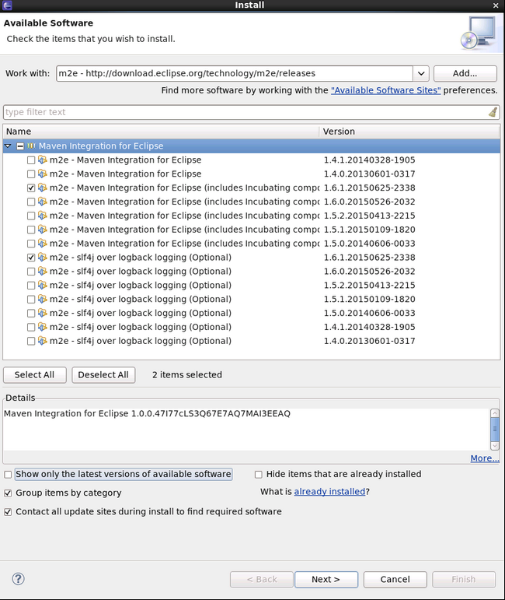
Task: Click the feature icon of Maven Integration 1.5.2.20150413-2215
Action: click(43, 216)
